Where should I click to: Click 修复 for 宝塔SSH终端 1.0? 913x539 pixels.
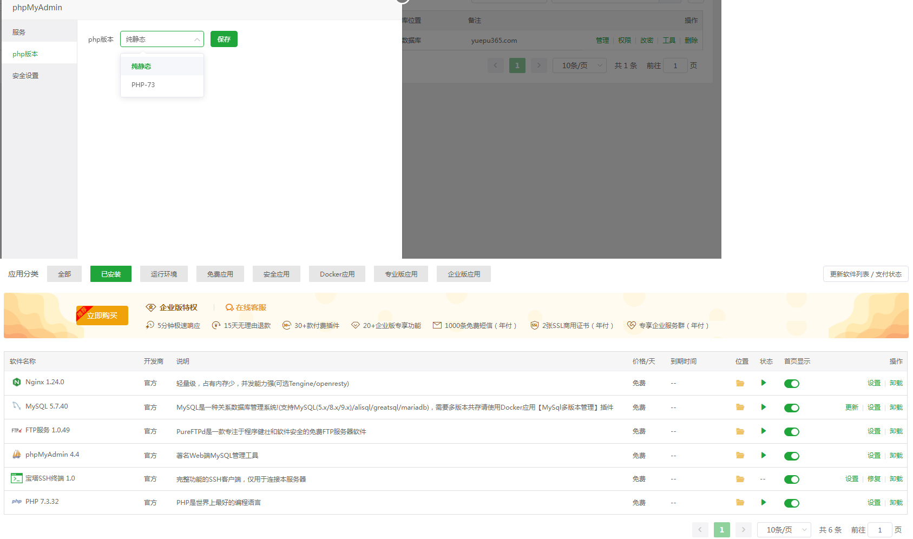(x=874, y=478)
